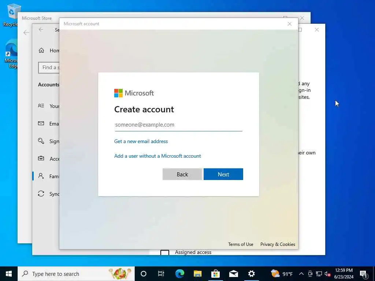Click the Back button in Create account dialog
The image size is (375, 281).
tap(182, 174)
